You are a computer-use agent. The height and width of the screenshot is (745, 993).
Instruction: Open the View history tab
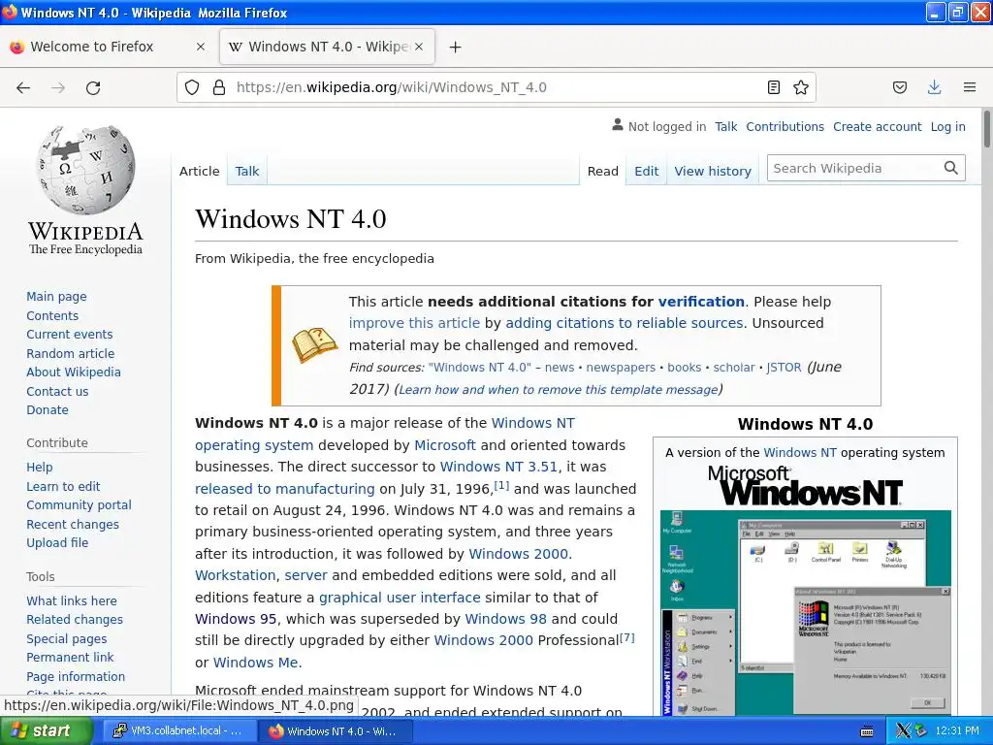coord(713,171)
